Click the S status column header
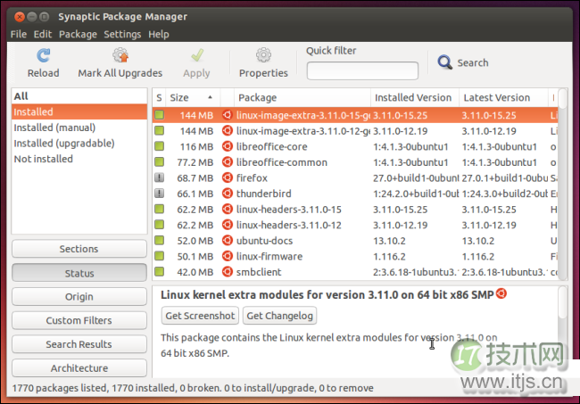Viewport: 580px width, 404px height. click(x=159, y=97)
